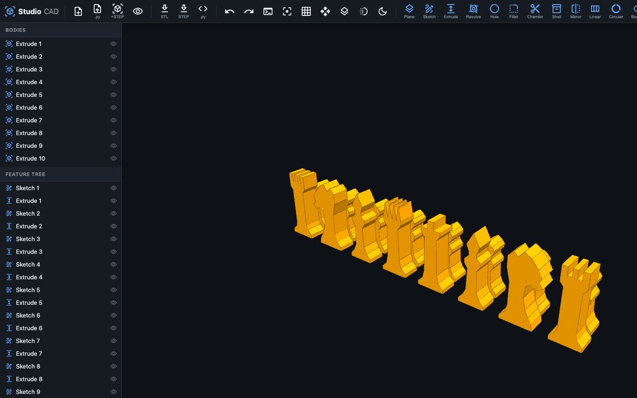Click the half-dotted circle display icon

[x=363, y=11]
